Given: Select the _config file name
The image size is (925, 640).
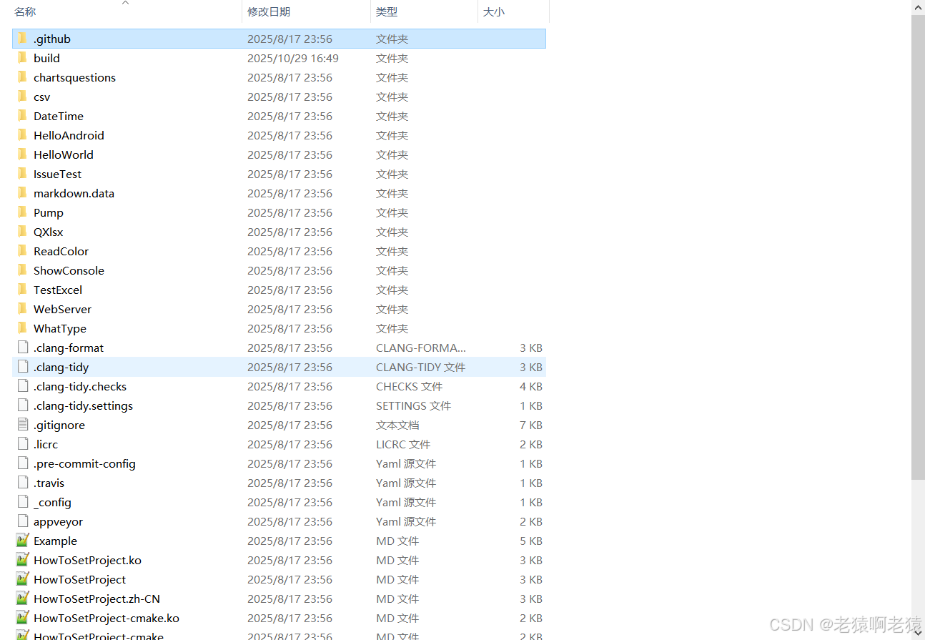Looking at the screenshot, I should pyautogui.click(x=52, y=502).
